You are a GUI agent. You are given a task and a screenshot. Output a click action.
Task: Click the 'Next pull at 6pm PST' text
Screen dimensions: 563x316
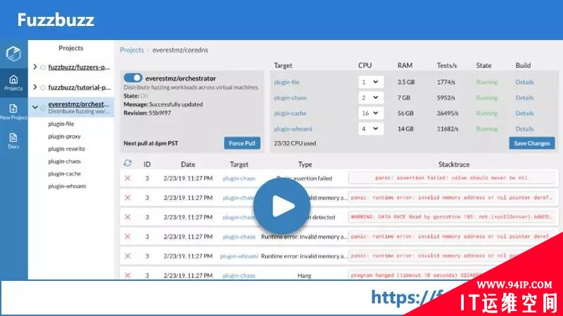pyautogui.click(x=151, y=143)
